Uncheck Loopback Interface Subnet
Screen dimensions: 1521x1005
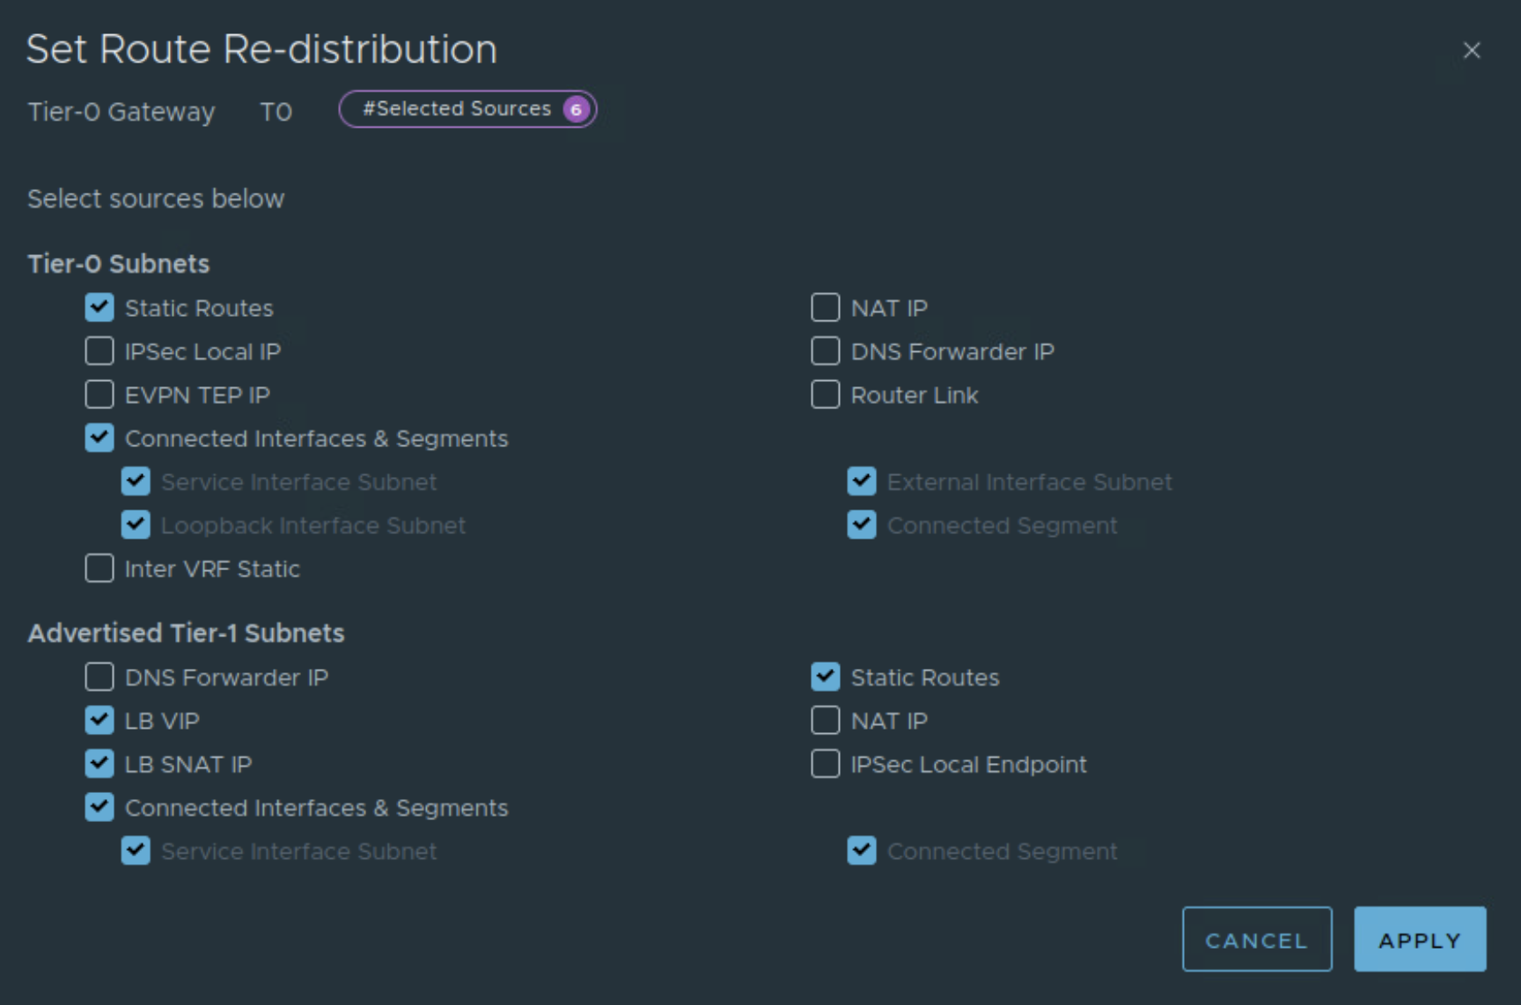point(136,525)
